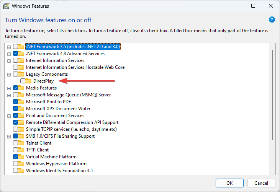Screen dimensions: 280x192
Task: Click the blue help question mark icon
Action: (x=272, y=20)
